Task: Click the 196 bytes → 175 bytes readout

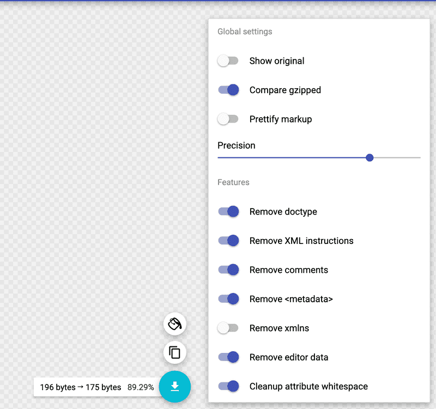Action: pyautogui.click(x=81, y=387)
